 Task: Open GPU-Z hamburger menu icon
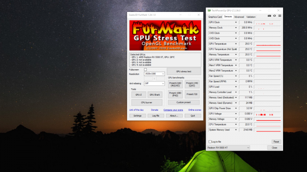280,16
